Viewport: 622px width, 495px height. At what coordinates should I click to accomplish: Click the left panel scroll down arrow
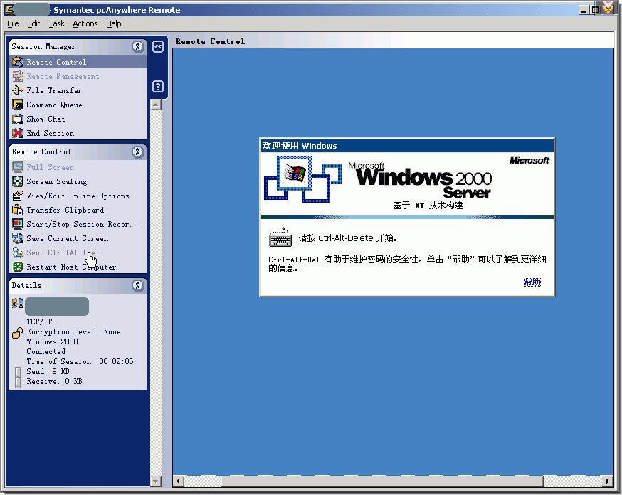coord(156,481)
